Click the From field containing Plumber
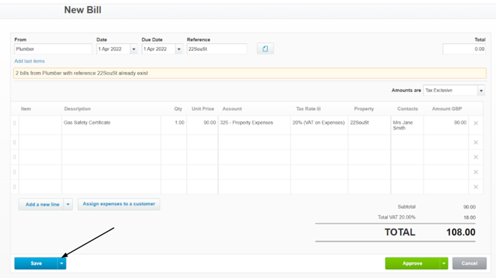 coord(53,49)
